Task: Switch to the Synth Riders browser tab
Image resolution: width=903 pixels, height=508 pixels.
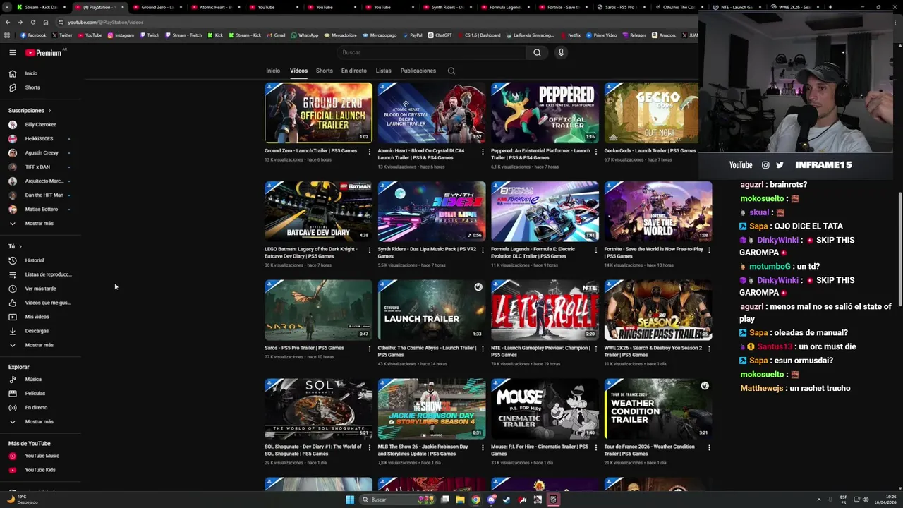Action: coord(447,7)
